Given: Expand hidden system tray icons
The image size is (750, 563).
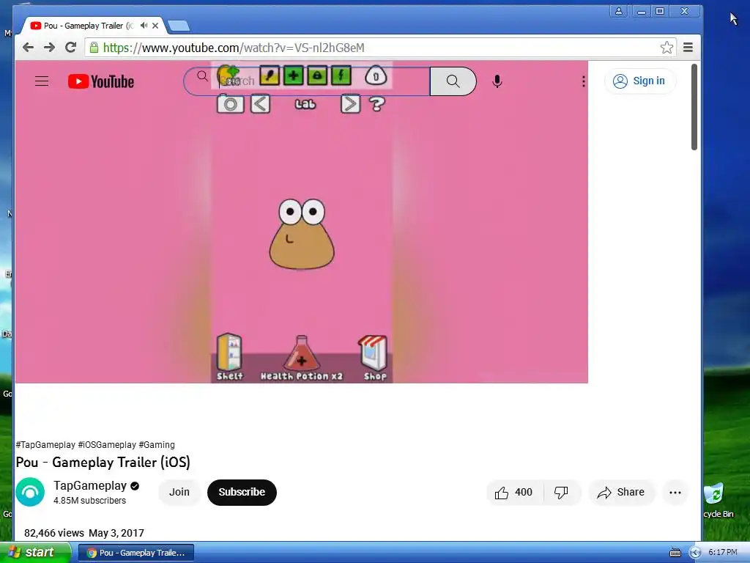Looking at the screenshot, I should (695, 553).
